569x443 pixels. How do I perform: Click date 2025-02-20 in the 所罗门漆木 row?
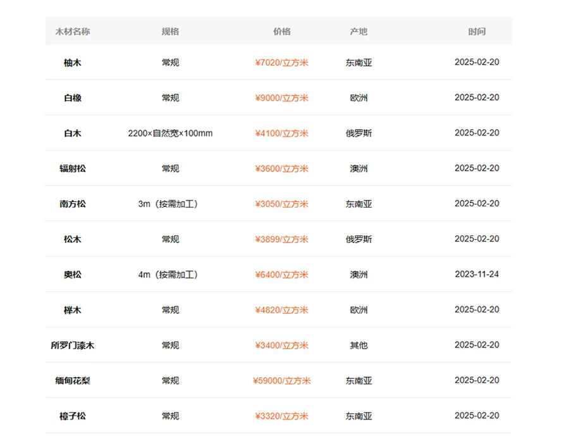click(x=477, y=345)
